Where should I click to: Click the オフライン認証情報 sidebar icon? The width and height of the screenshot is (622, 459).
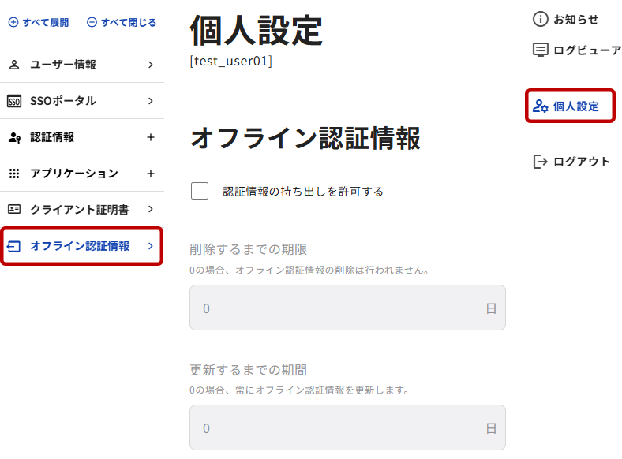(x=14, y=246)
